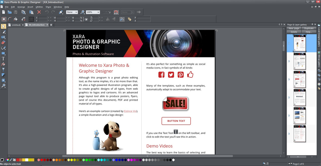Select the Photo tool in left toolbar
This screenshot has height=166, width=321.
point(3,37)
